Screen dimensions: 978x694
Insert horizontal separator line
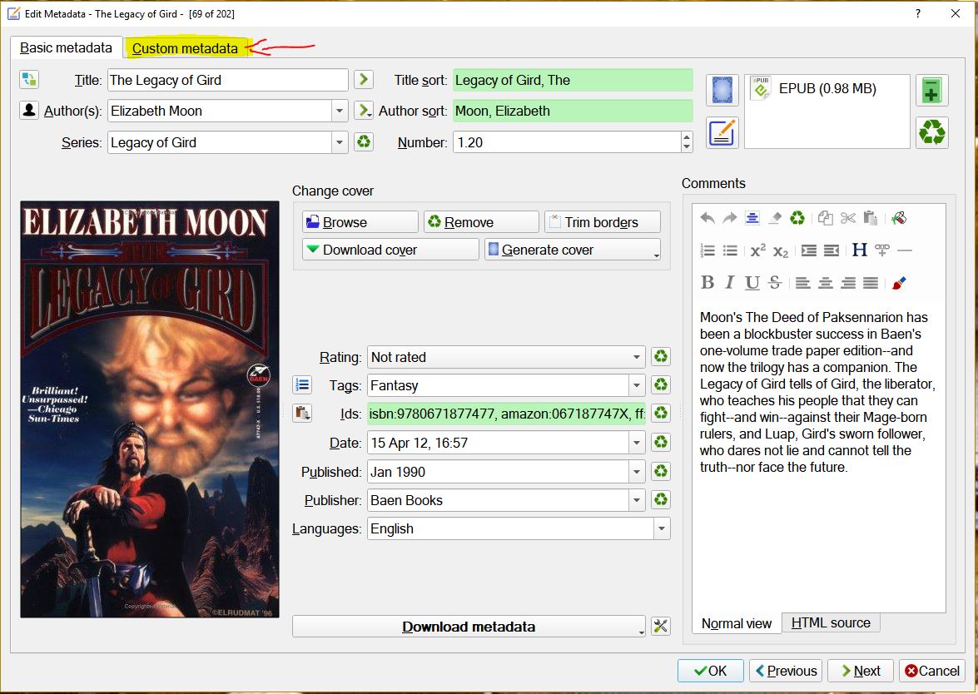(905, 250)
